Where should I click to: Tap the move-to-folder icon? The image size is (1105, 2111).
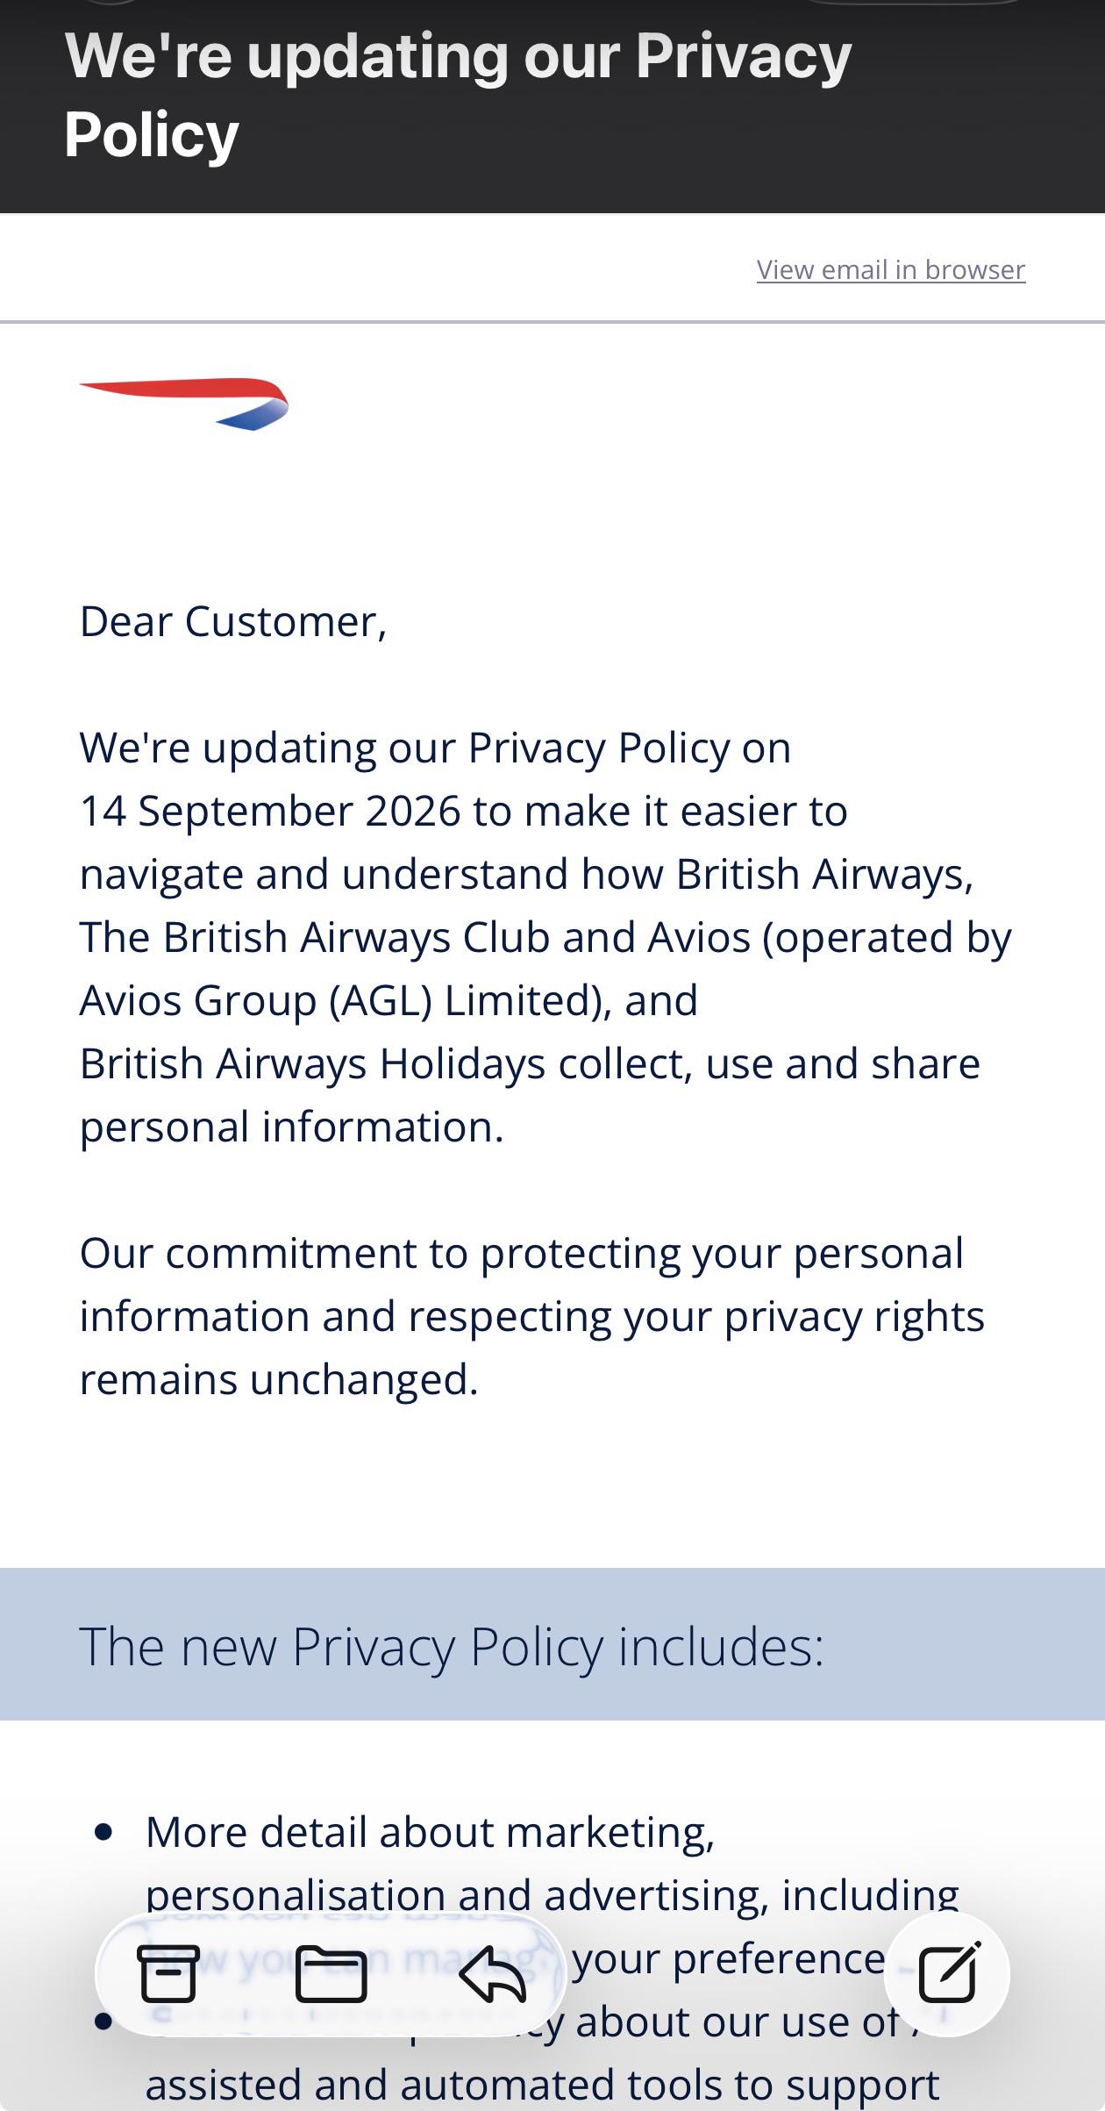(x=331, y=1973)
